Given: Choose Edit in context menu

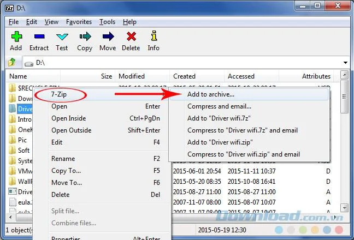Looking at the screenshot, I should pyautogui.click(x=101, y=142).
